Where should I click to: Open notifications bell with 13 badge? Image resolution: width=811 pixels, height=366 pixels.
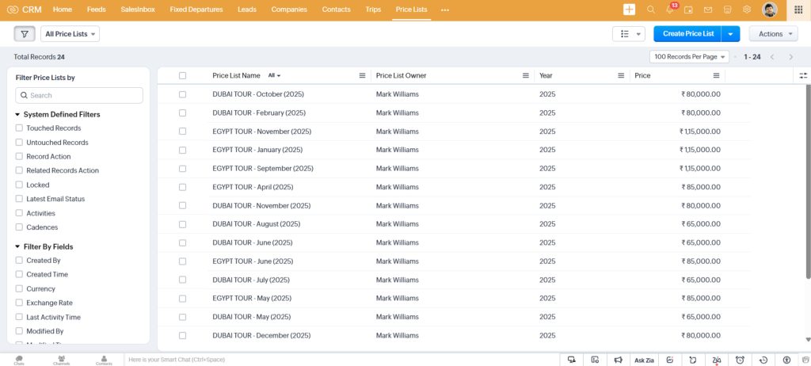tap(670, 9)
